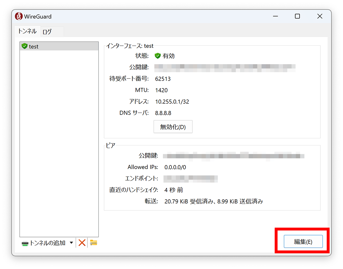The width and height of the screenshot is (343, 269).
Task: Switch to the ログ tab
Action: [47, 32]
